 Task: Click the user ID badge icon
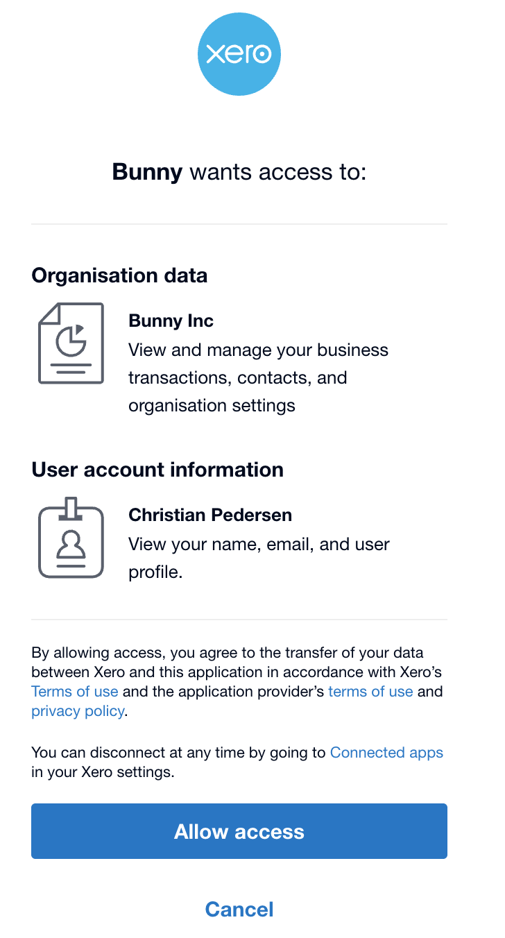point(71,537)
